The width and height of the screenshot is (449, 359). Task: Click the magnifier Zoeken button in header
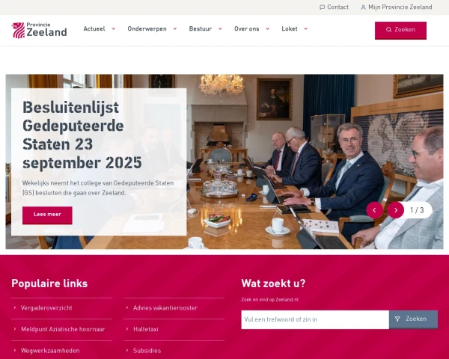tap(400, 31)
